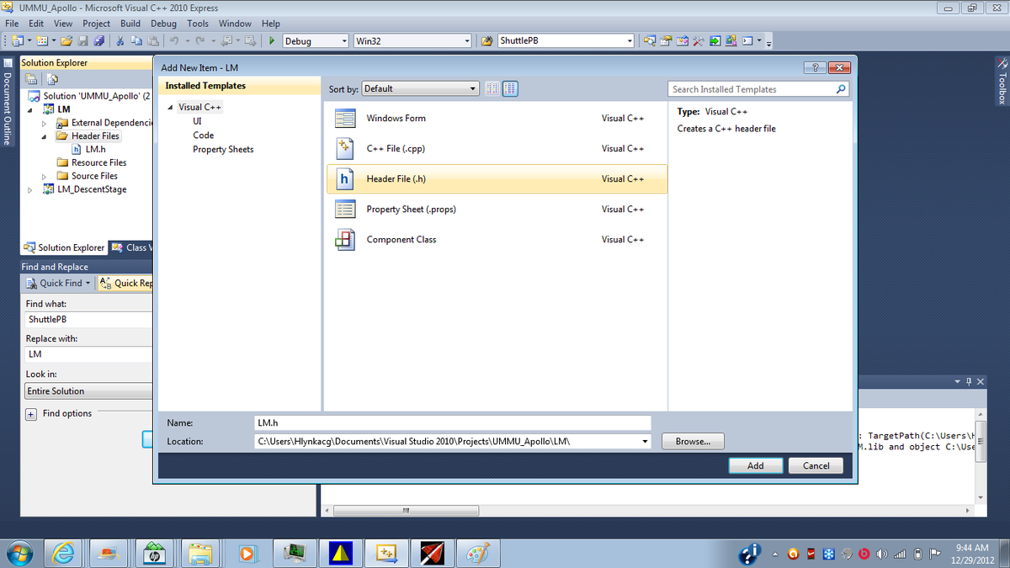Click the Extension Manager toolbar icon
This screenshot has width=1010, height=568.
click(x=731, y=40)
